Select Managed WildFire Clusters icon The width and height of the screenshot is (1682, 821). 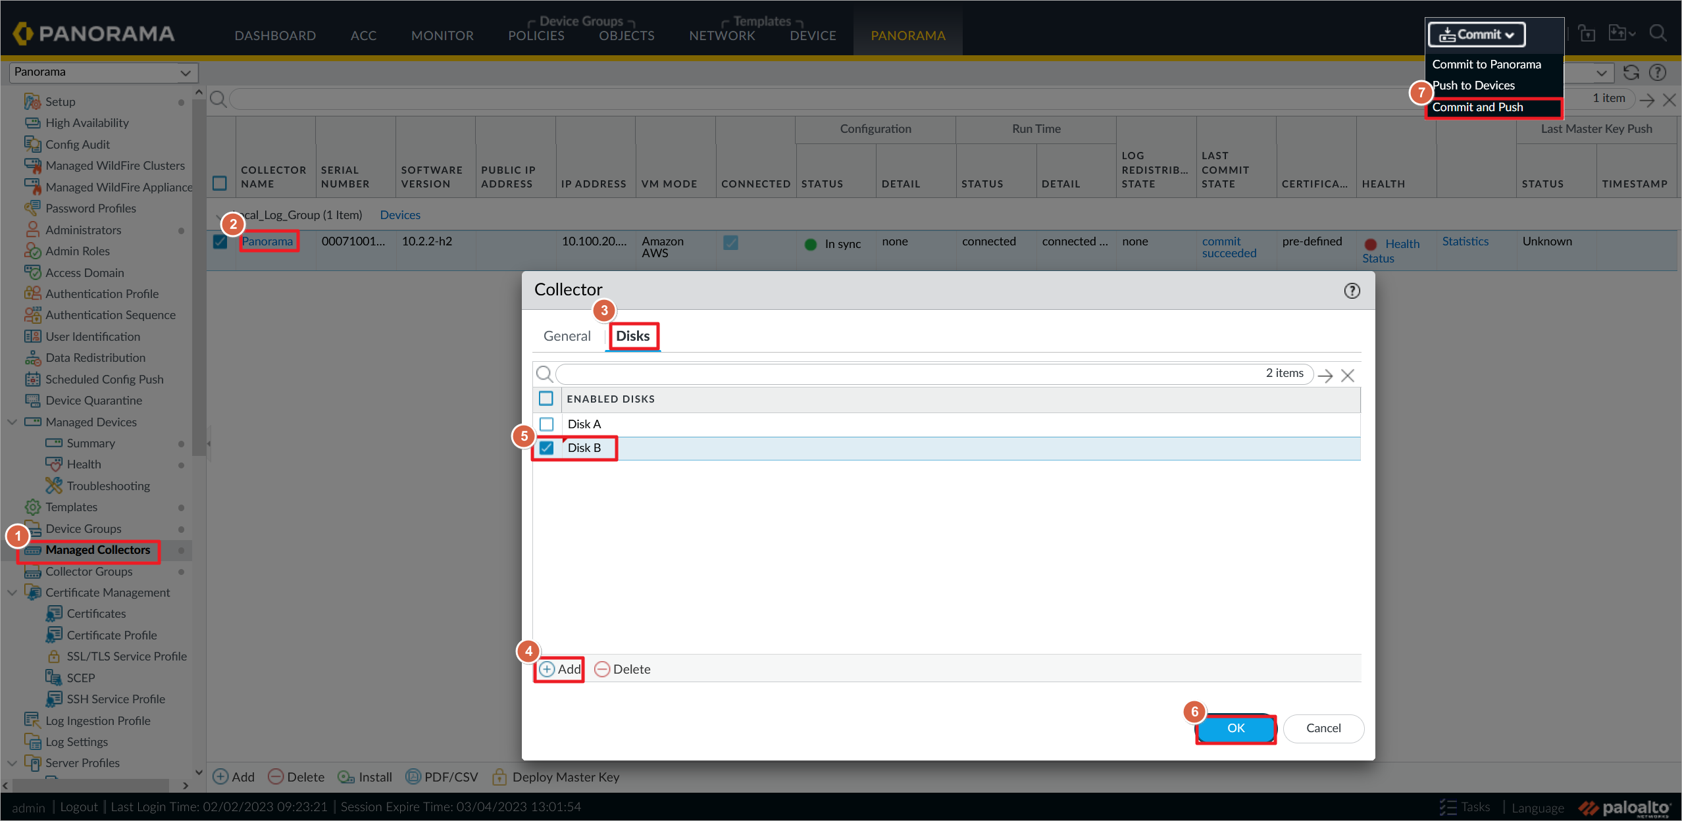coord(32,166)
